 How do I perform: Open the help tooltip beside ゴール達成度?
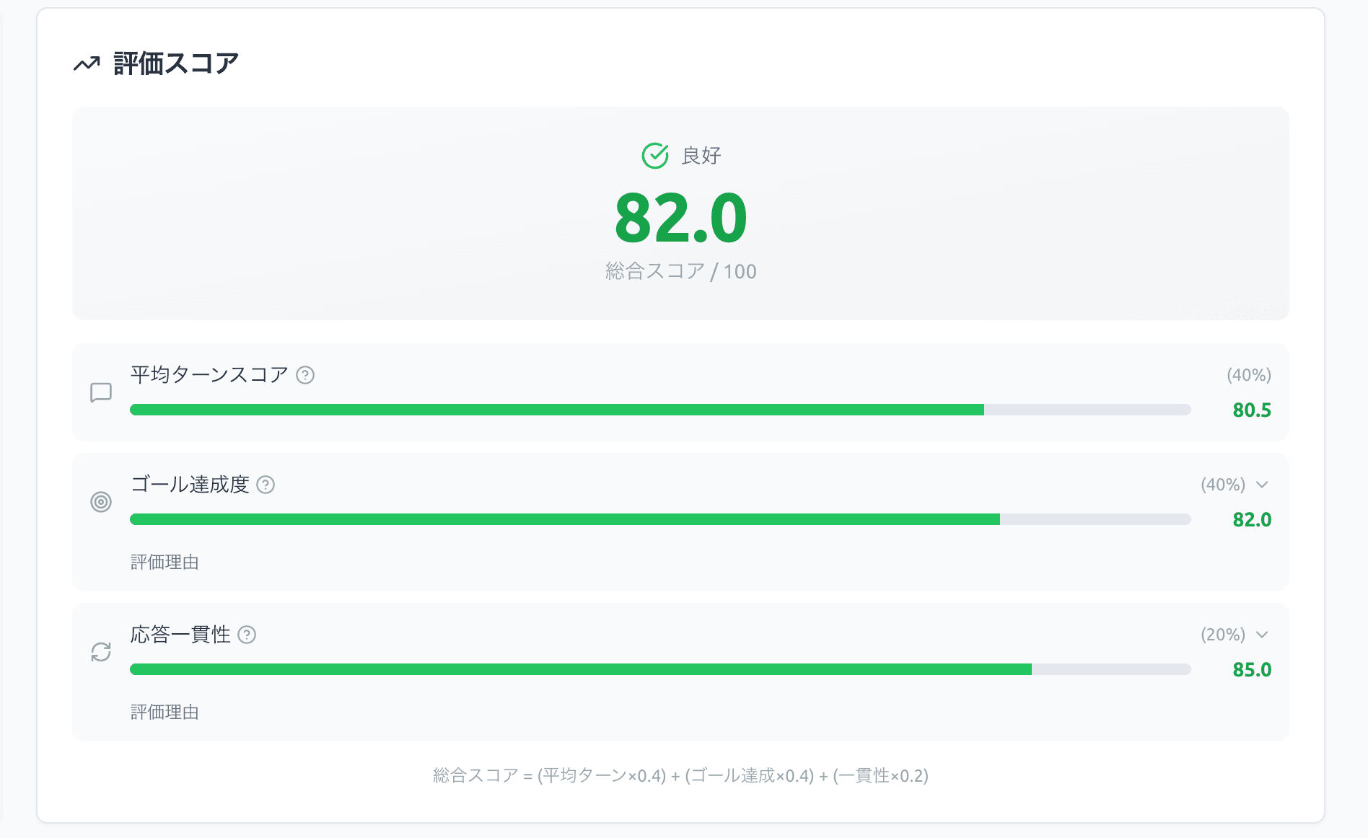tap(268, 485)
